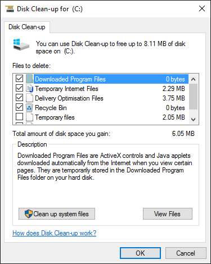Click the Downloaded Program Files folder icon
The height and width of the screenshot is (264, 211).
tap(29, 79)
